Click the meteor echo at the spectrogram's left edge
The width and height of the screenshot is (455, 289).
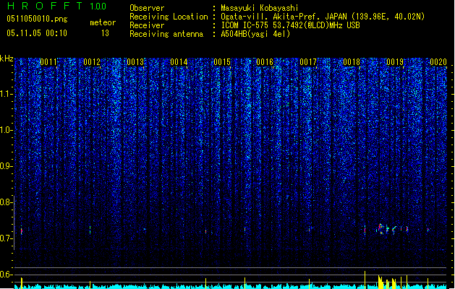coord(21,230)
